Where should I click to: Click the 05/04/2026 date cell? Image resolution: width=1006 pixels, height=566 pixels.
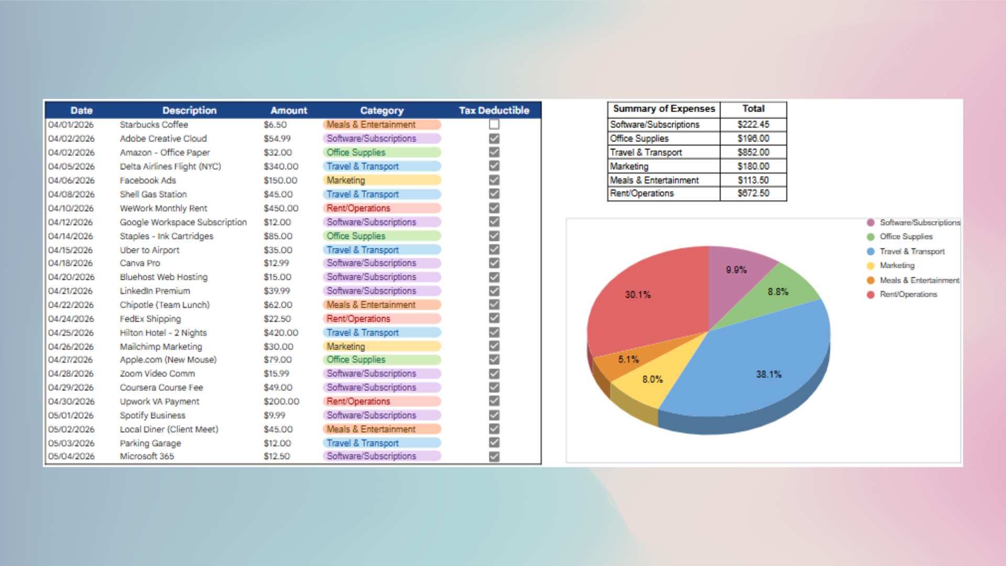71,456
